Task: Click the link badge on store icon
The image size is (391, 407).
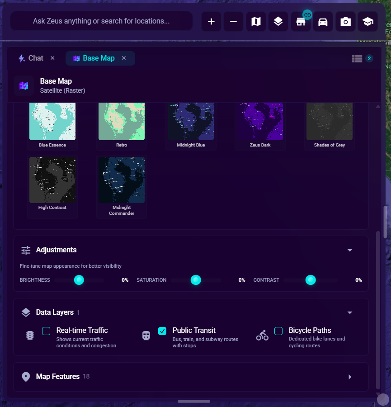Action: 307,15
